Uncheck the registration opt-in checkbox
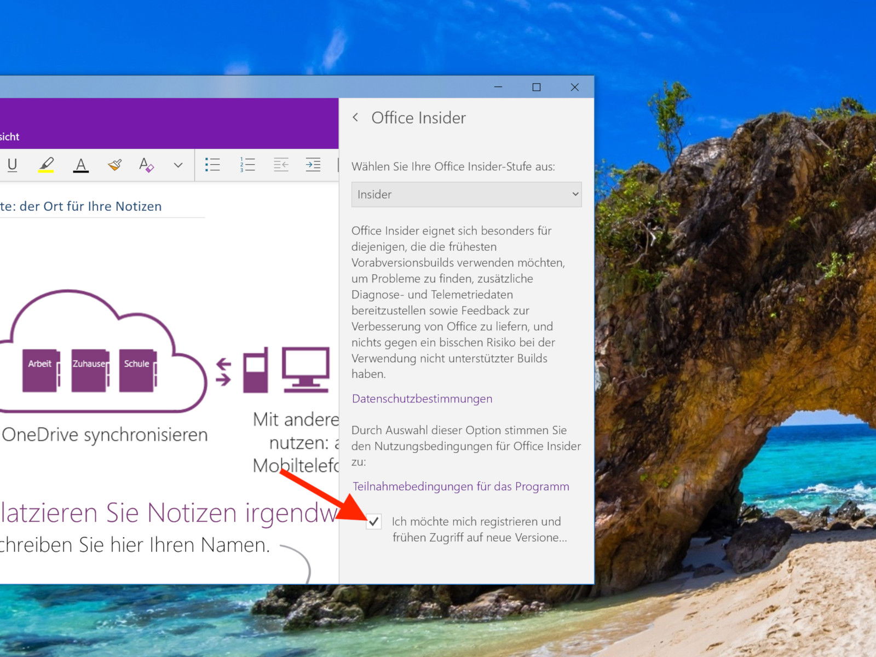876x657 pixels. [374, 522]
